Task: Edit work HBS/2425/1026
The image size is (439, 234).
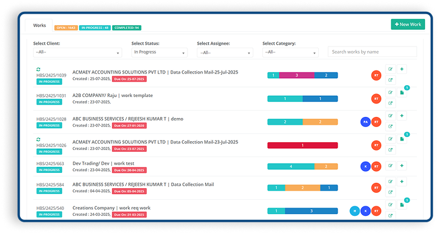Action: [x=390, y=139]
